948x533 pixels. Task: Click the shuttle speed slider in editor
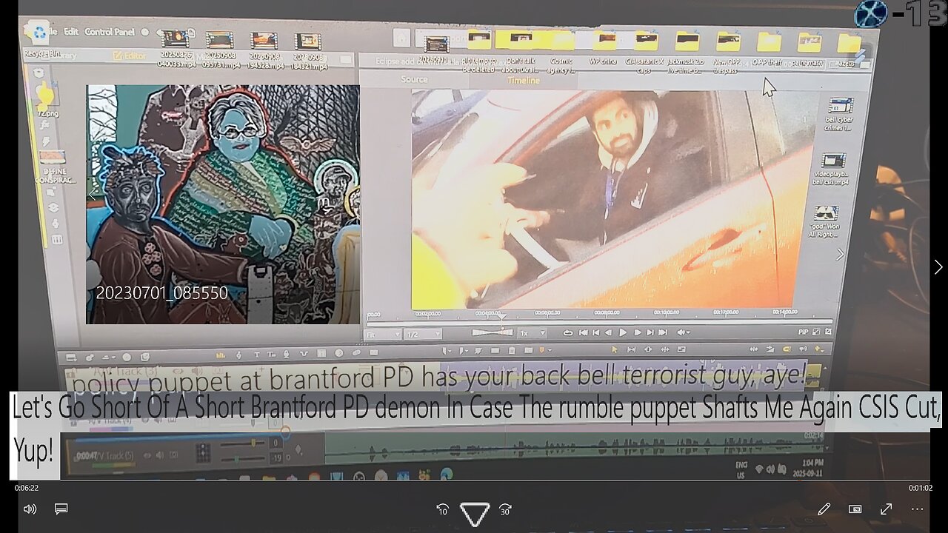click(x=492, y=333)
